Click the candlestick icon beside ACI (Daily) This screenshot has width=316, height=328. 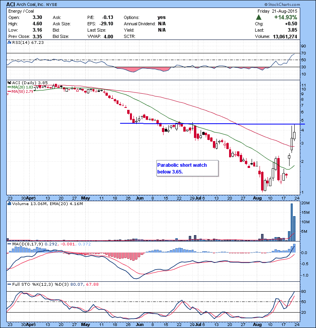(x=9, y=83)
